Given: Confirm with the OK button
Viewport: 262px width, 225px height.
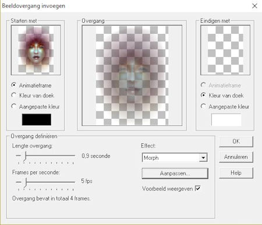Looking at the screenshot, I should 236,142.
